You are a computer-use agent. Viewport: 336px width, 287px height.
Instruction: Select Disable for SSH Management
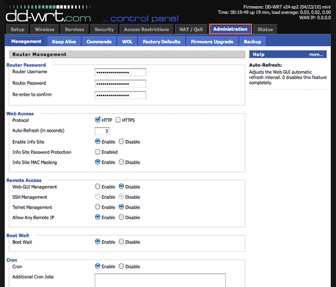click(x=121, y=197)
